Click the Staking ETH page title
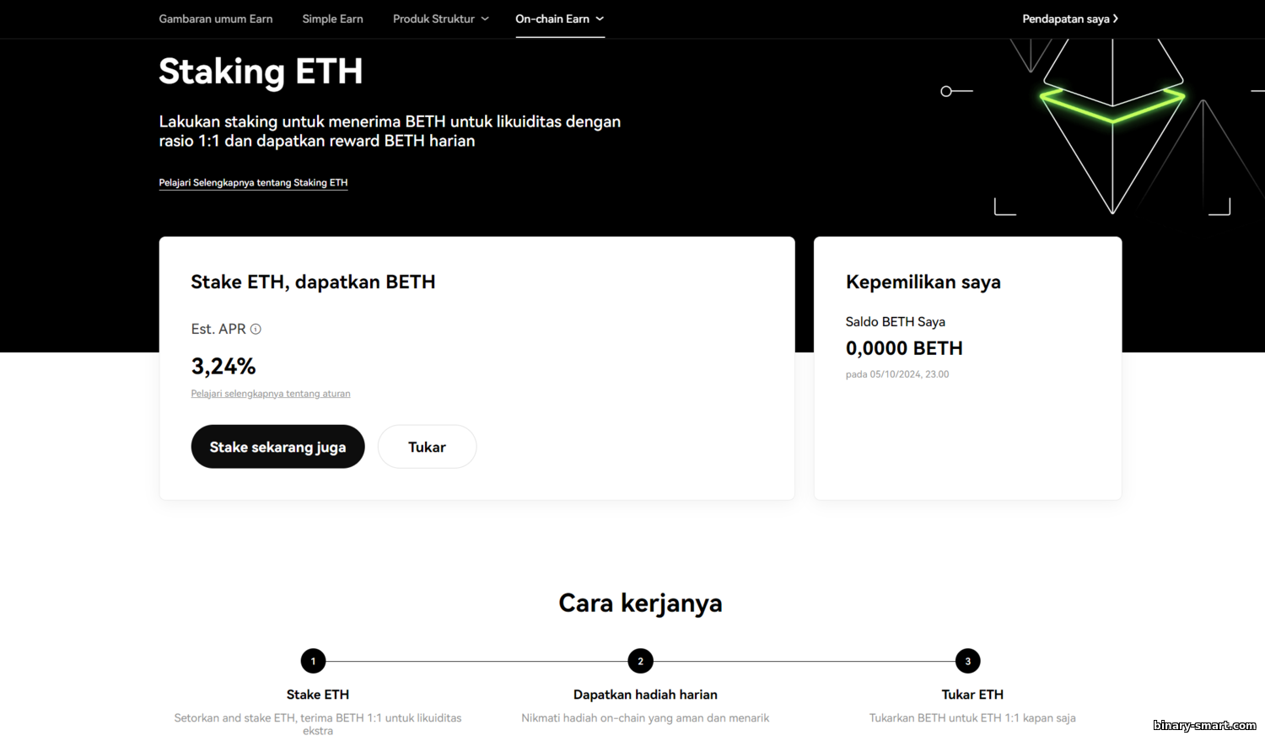This screenshot has height=741, width=1265. pos(261,72)
